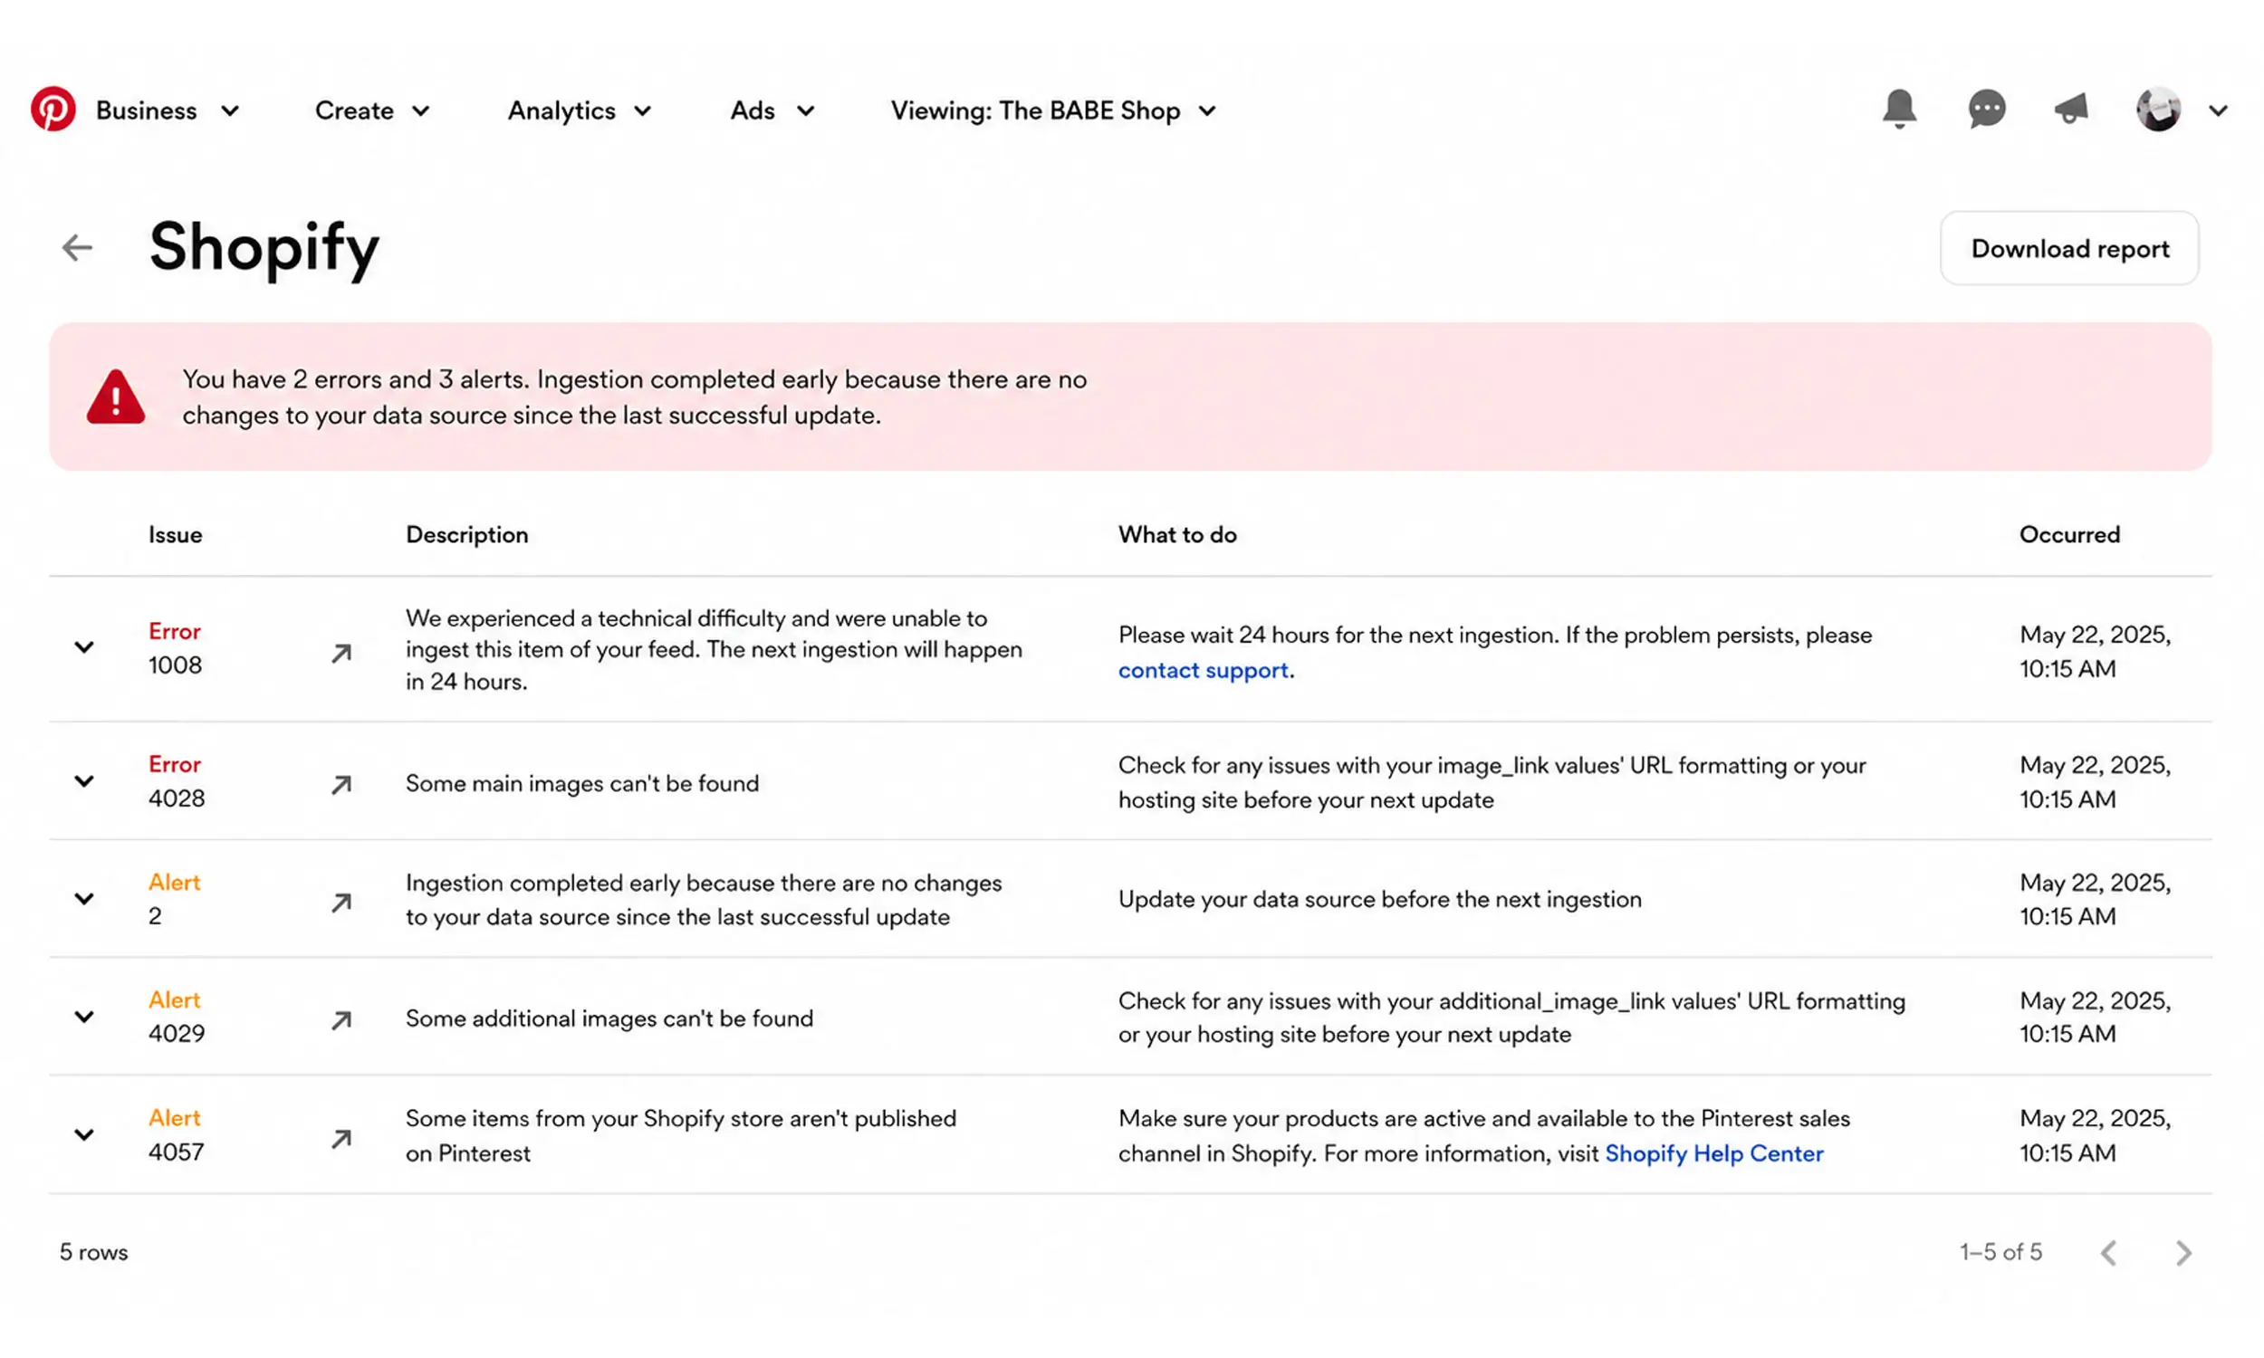Click the Alert 4057 issue label
The image size is (2264, 1358).
176,1134
